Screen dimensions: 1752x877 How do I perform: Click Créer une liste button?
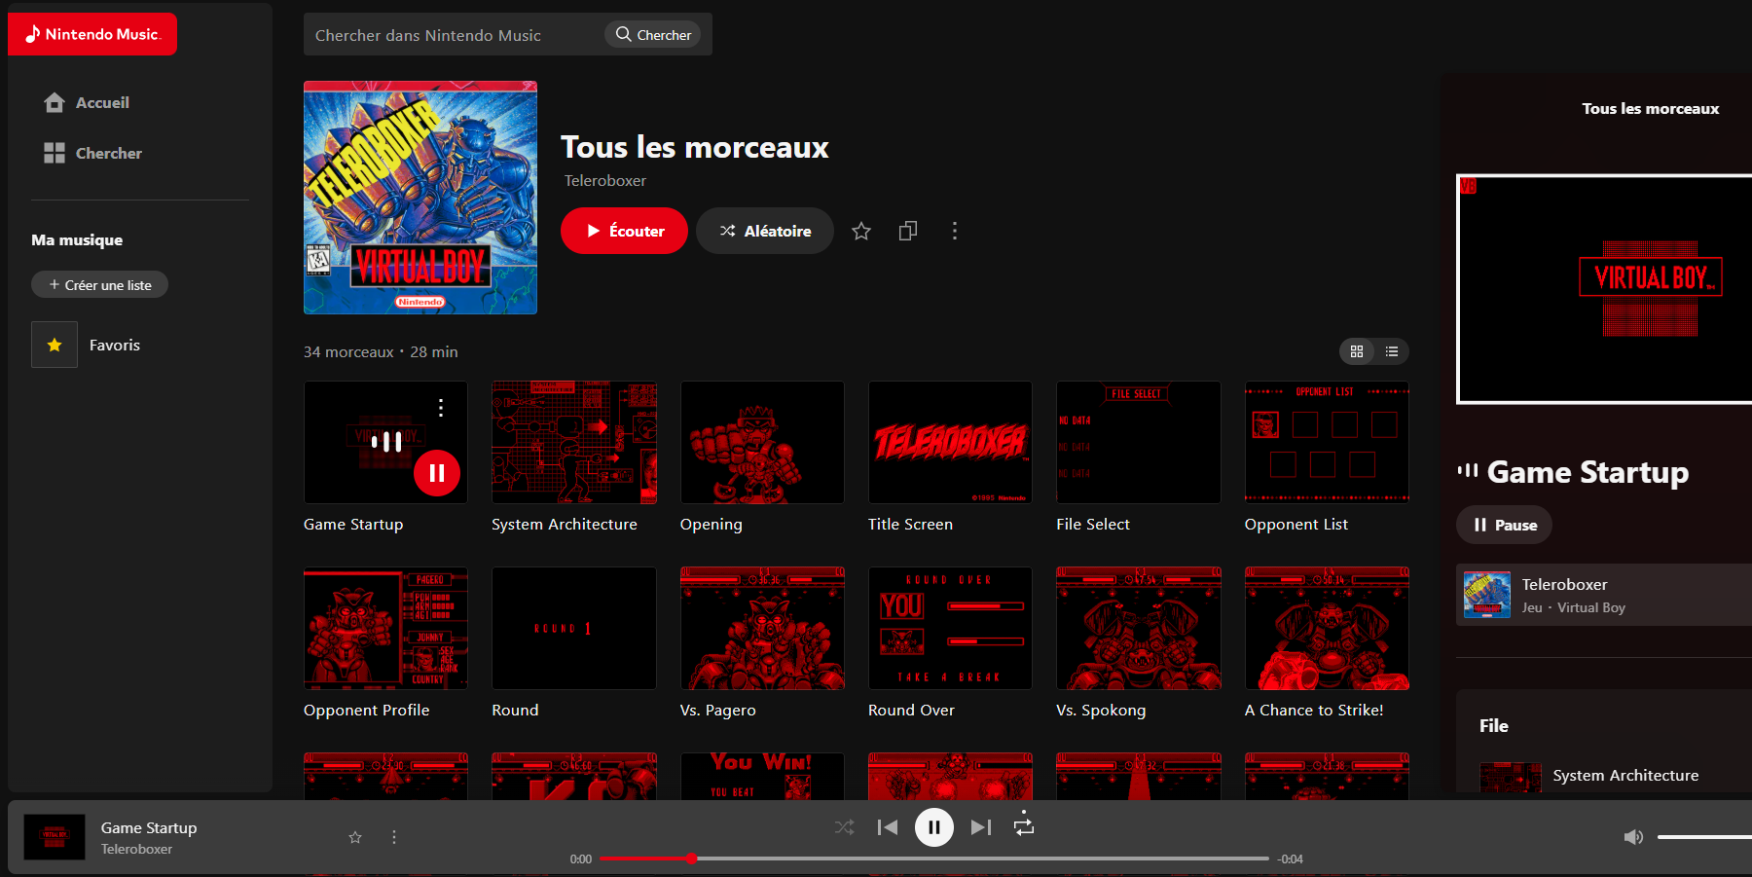click(x=99, y=284)
